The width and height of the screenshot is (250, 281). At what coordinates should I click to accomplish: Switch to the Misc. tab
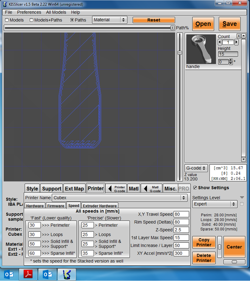170,189
